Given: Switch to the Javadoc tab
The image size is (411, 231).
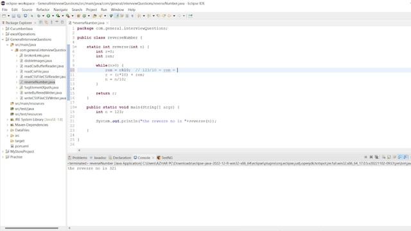Looking at the screenshot, I should (98, 158).
